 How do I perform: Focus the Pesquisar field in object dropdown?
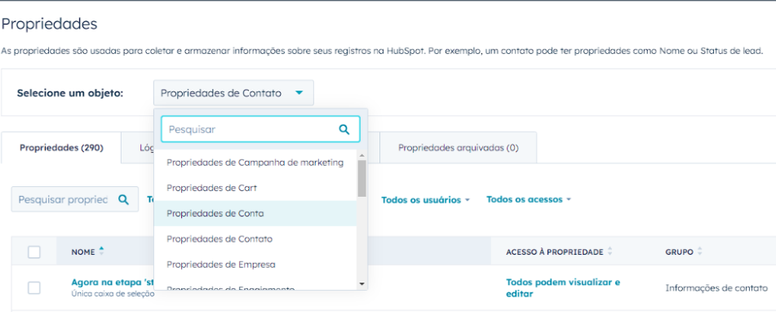(x=260, y=129)
